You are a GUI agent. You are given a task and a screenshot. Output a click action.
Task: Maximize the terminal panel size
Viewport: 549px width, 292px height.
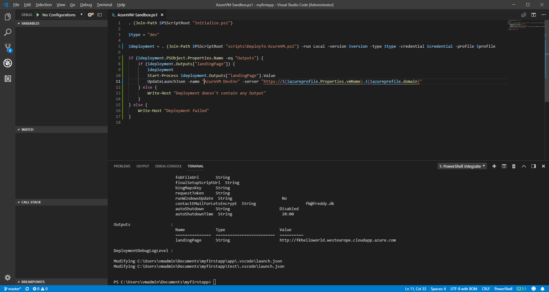[x=524, y=166]
